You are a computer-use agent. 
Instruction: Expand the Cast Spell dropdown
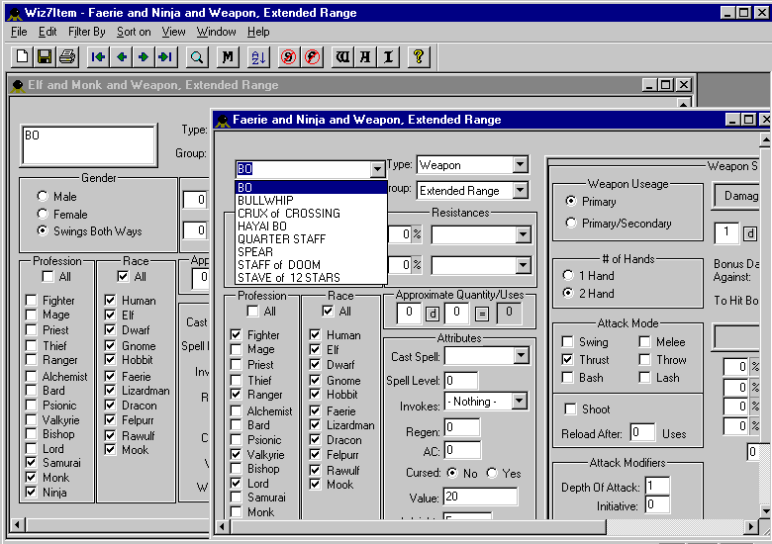point(521,356)
